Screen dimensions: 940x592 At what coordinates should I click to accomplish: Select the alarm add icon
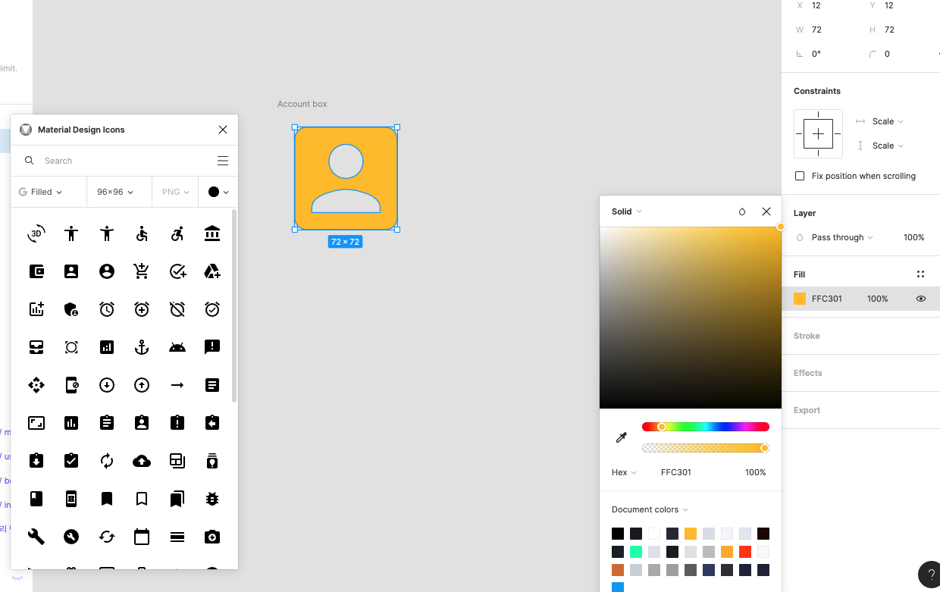tap(142, 309)
